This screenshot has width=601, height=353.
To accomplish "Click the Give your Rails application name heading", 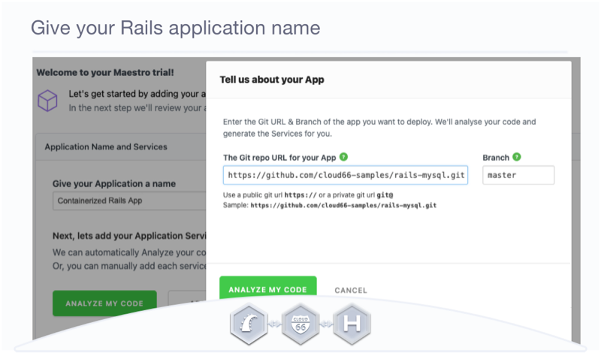I will tap(176, 28).
